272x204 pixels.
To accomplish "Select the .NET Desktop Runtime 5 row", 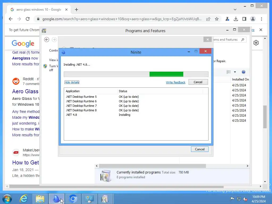I will (136, 97).
